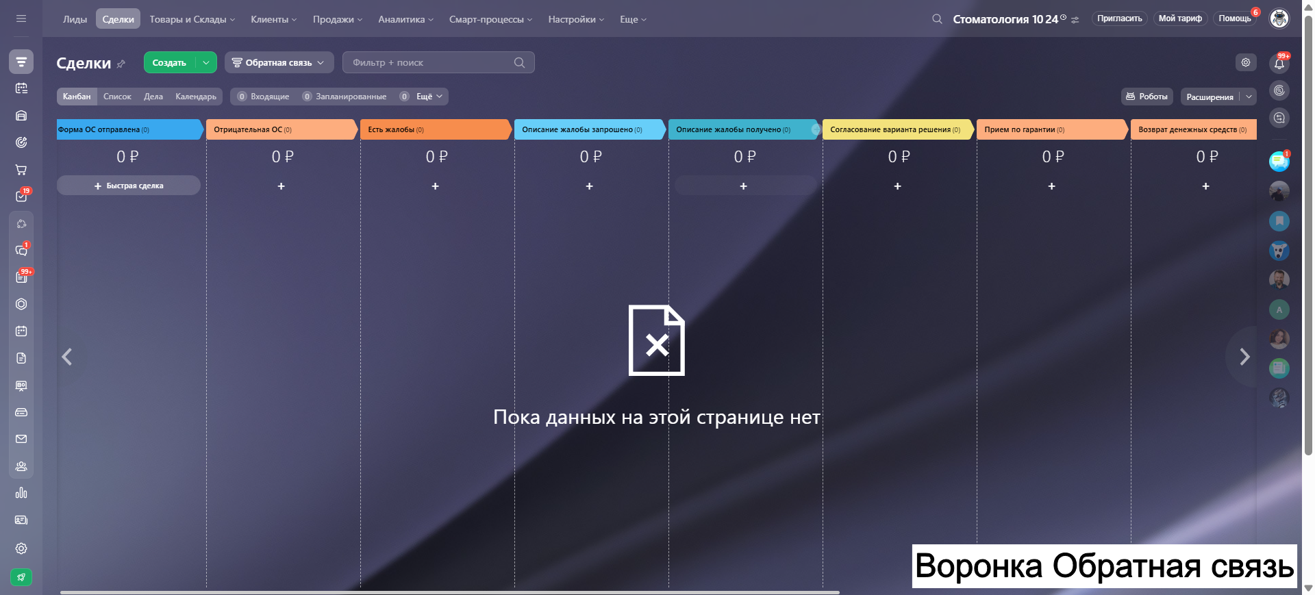Click the Быстрая сделка button
The height and width of the screenshot is (595, 1315).
point(129,186)
